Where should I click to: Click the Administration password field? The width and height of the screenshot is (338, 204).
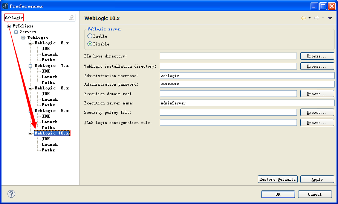(247, 84)
